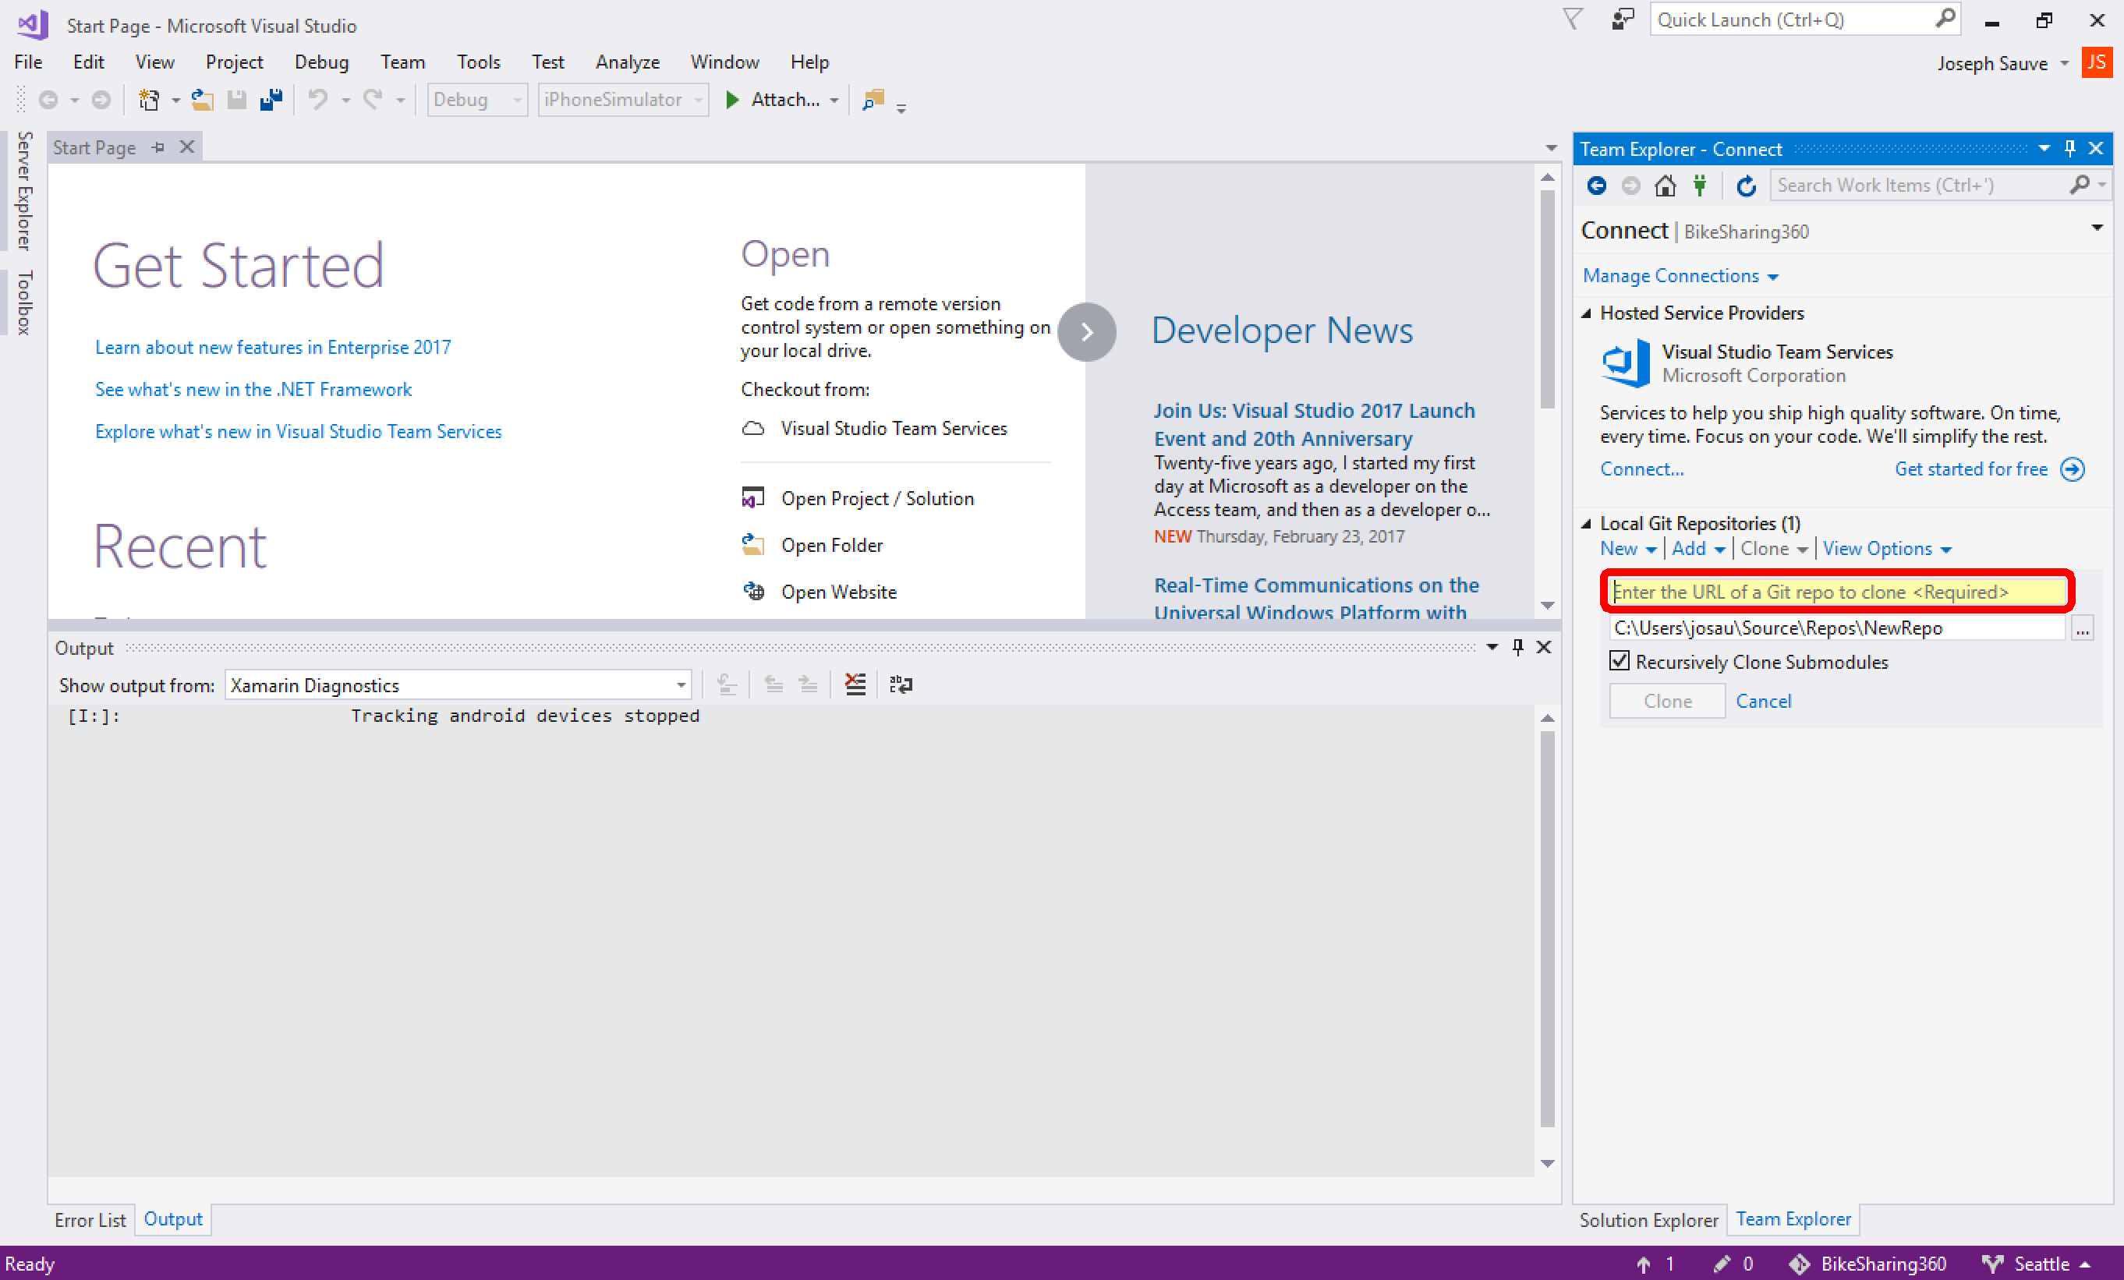Click the pending changes pencil in status bar
The height and width of the screenshot is (1280, 2124).
tap(1722, 1264)
